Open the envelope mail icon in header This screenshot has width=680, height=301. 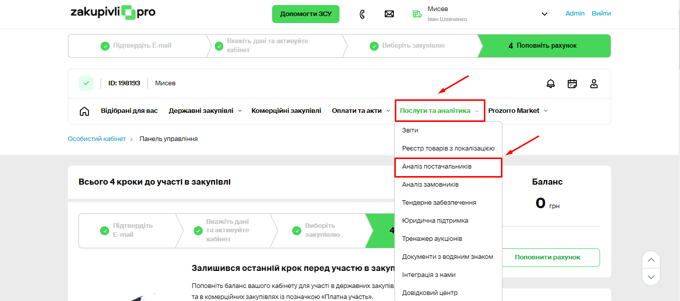pos(389,14)
